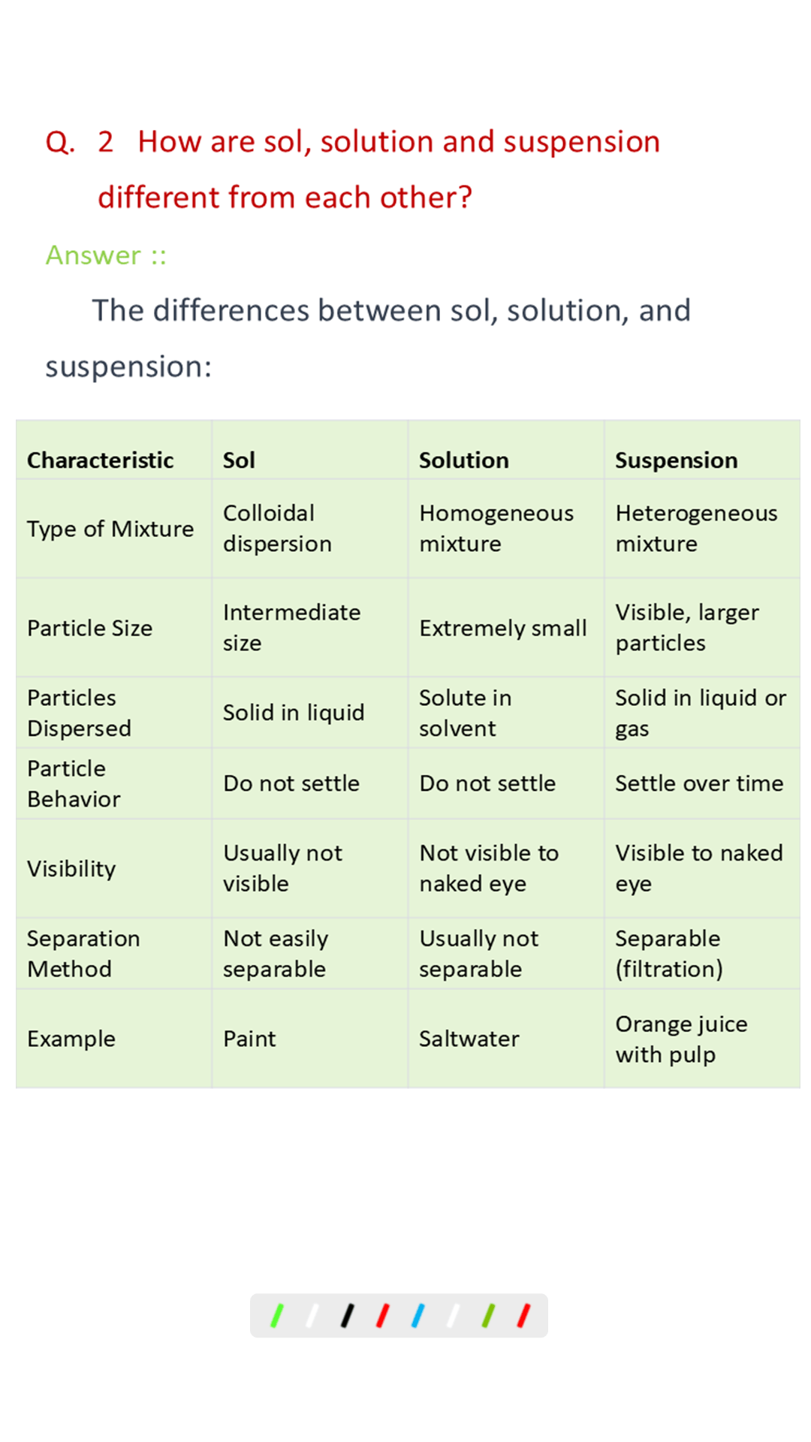Click the Separable (filtration) cell

[x=702, y=954]
